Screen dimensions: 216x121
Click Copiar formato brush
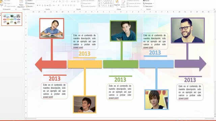[10, 6]
